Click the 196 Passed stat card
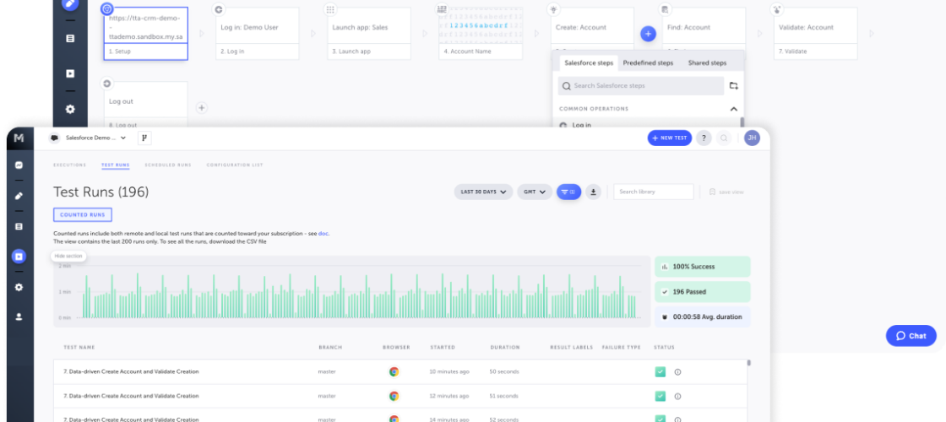The width and height of the screenshot is (946, 422). point(702,292)
